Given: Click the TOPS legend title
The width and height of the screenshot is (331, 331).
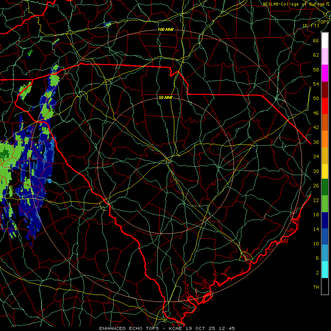Looking at the screenshot, I should tap(323, 22).
